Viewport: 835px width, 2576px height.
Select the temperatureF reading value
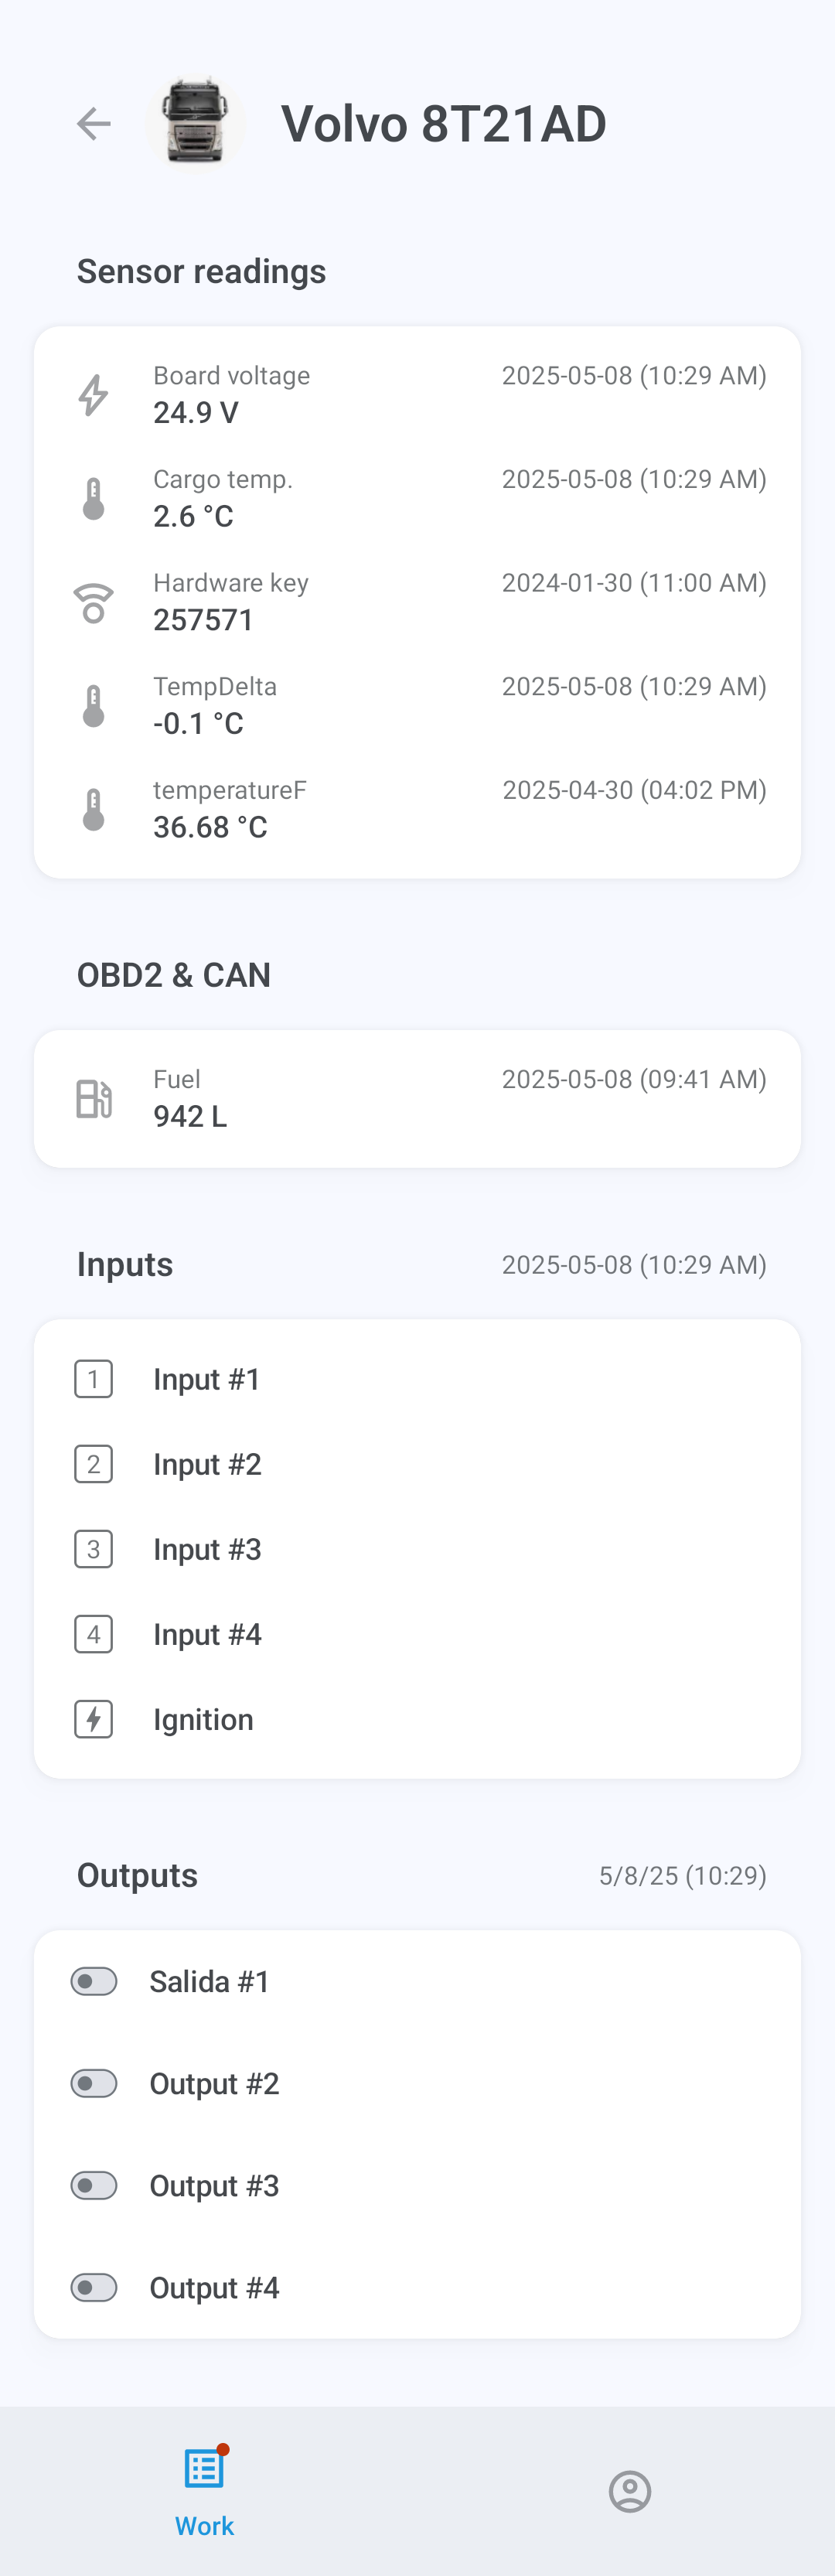[210, 827]
